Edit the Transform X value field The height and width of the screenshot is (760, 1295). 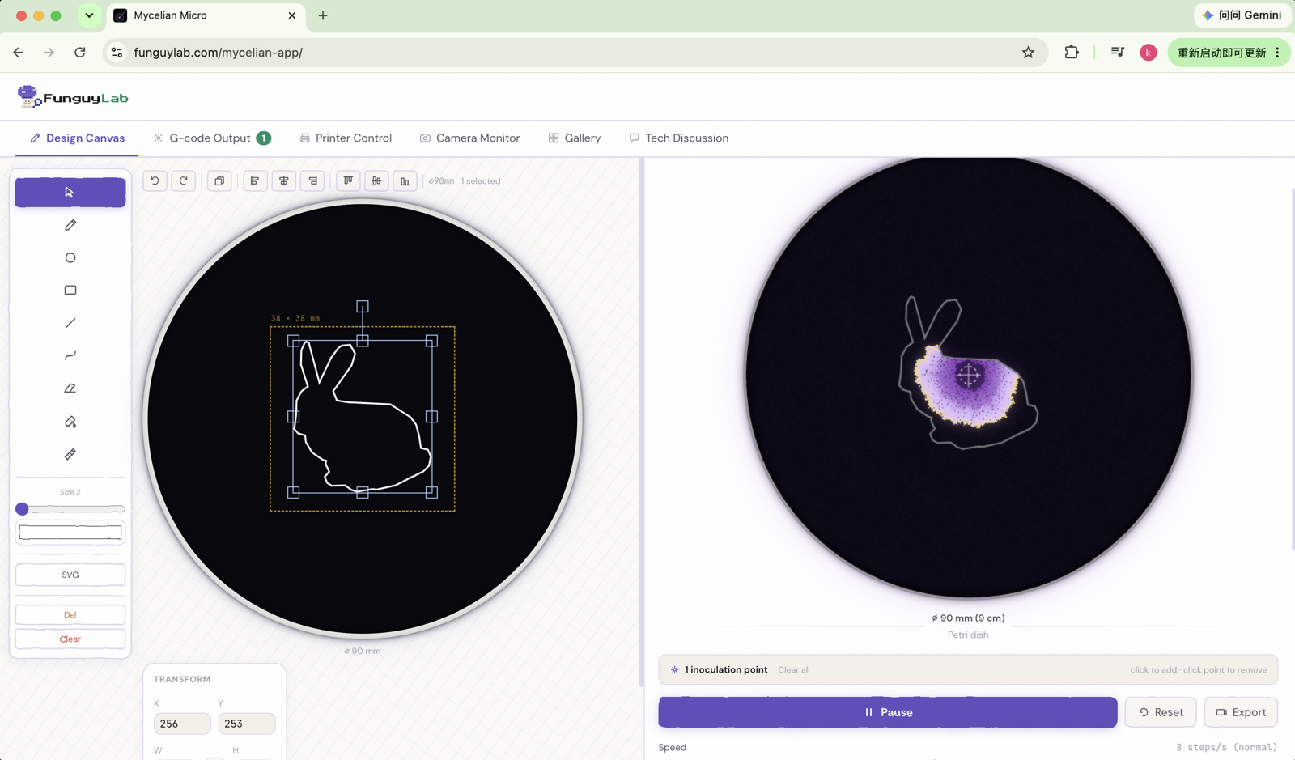click(x=182, y=724)
